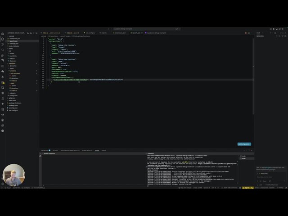288x216 pixels.
Task: Toggle the secondary side bar layout icon
Action: pos(279,29)
